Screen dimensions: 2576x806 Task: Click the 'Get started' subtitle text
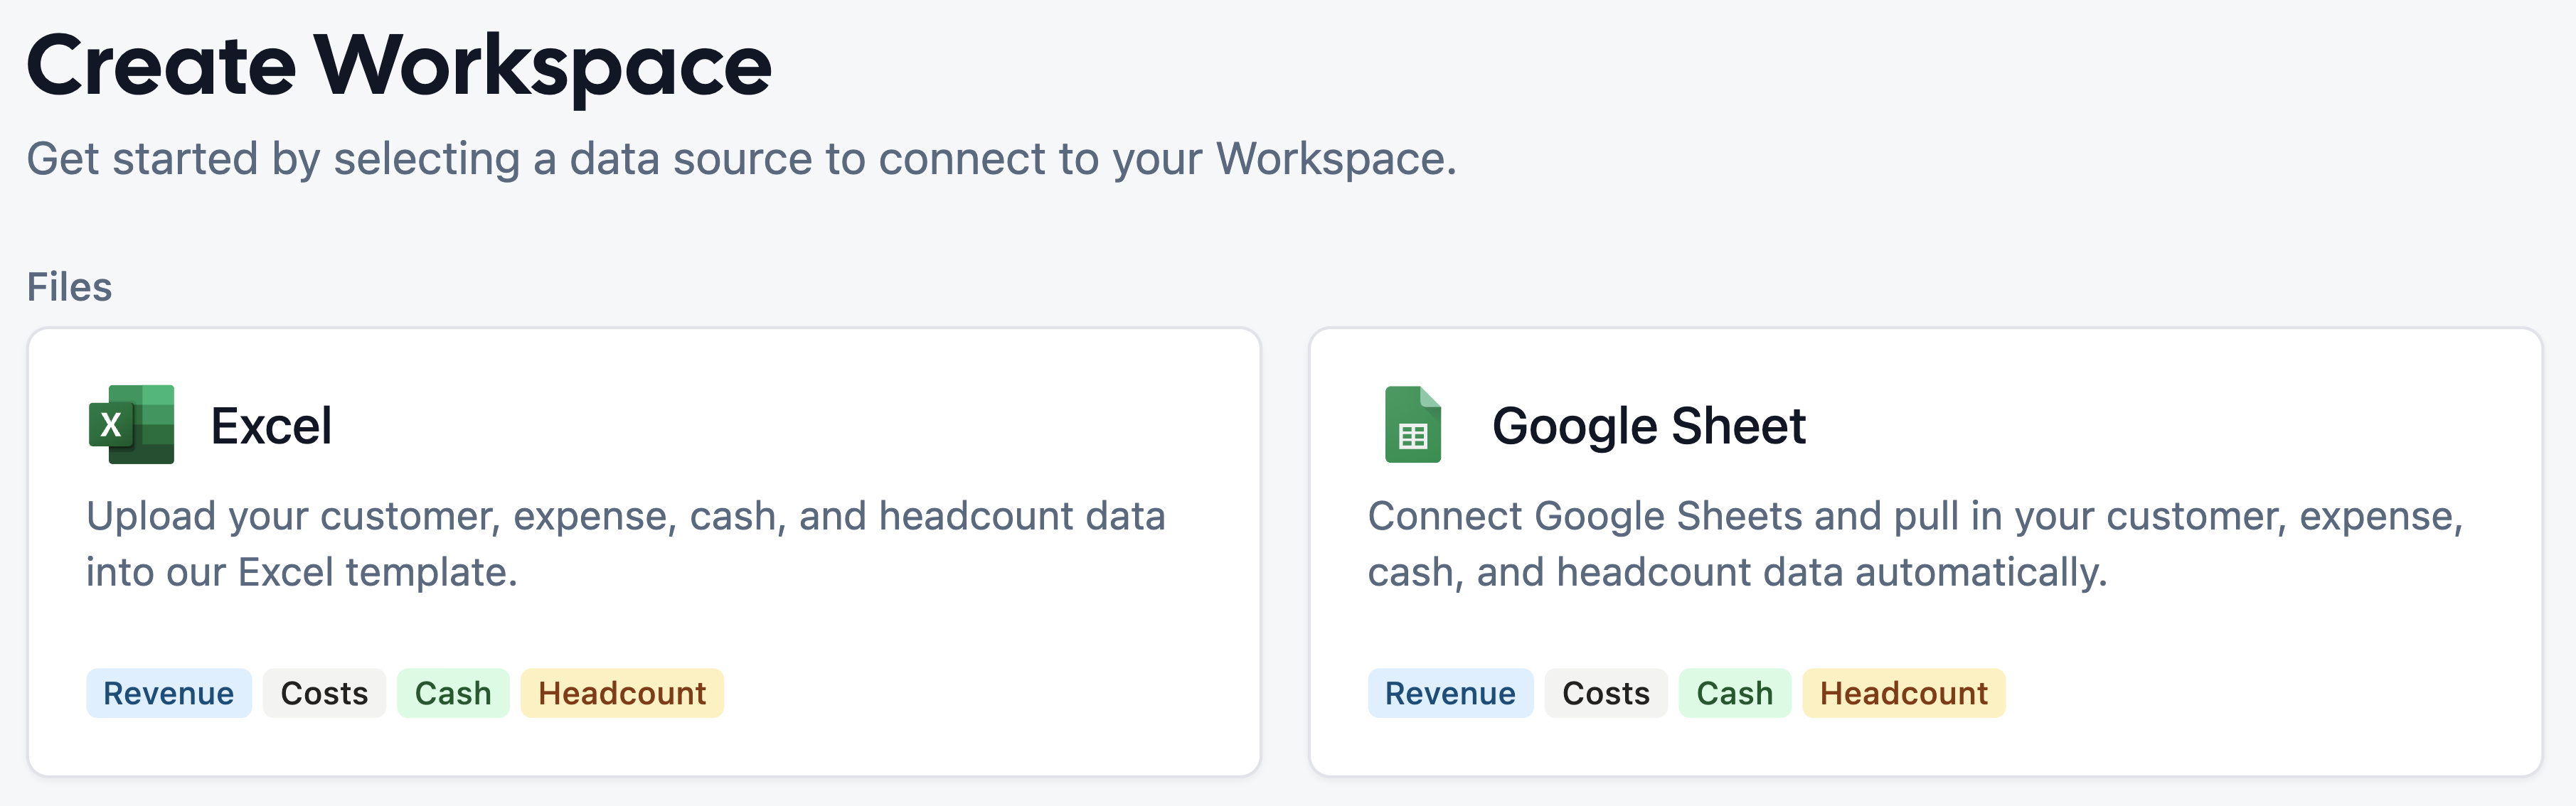741,158
